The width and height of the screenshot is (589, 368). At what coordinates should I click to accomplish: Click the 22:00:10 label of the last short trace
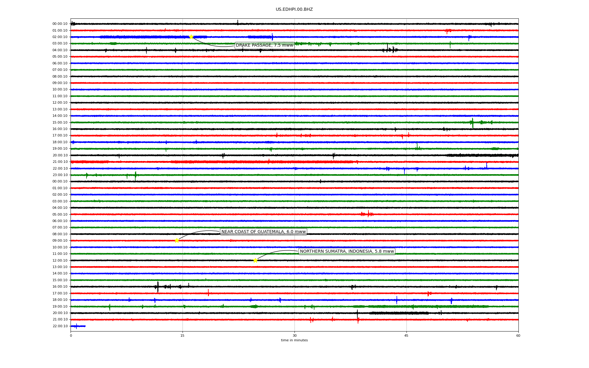[60, 326]
